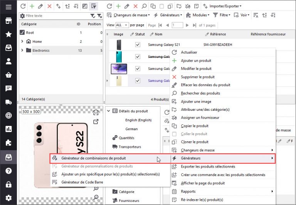
Task: Select German language tab item
Action: (x=131, y=129)
